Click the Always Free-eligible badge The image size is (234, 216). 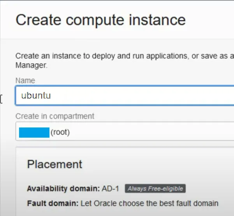pos(155,188)
